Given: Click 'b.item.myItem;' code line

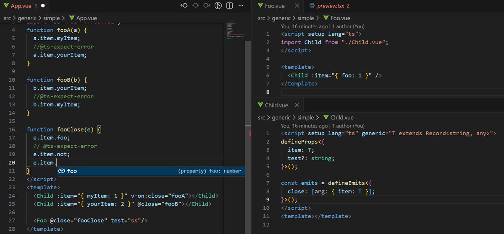Looking at the screenshot, I should (56, 105).
